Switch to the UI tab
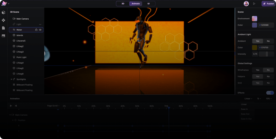Image resolution: width=276 pixels, height=139 pixels. point(148,4)
